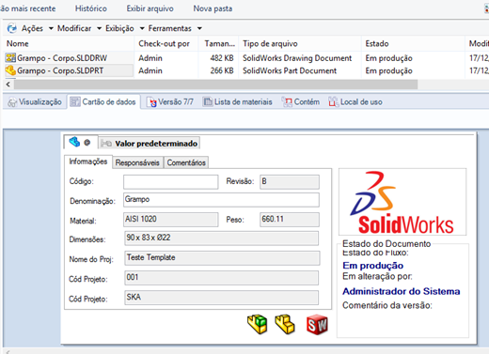
Task: Switch to the Visualização tab
Action: click(35, 102)
